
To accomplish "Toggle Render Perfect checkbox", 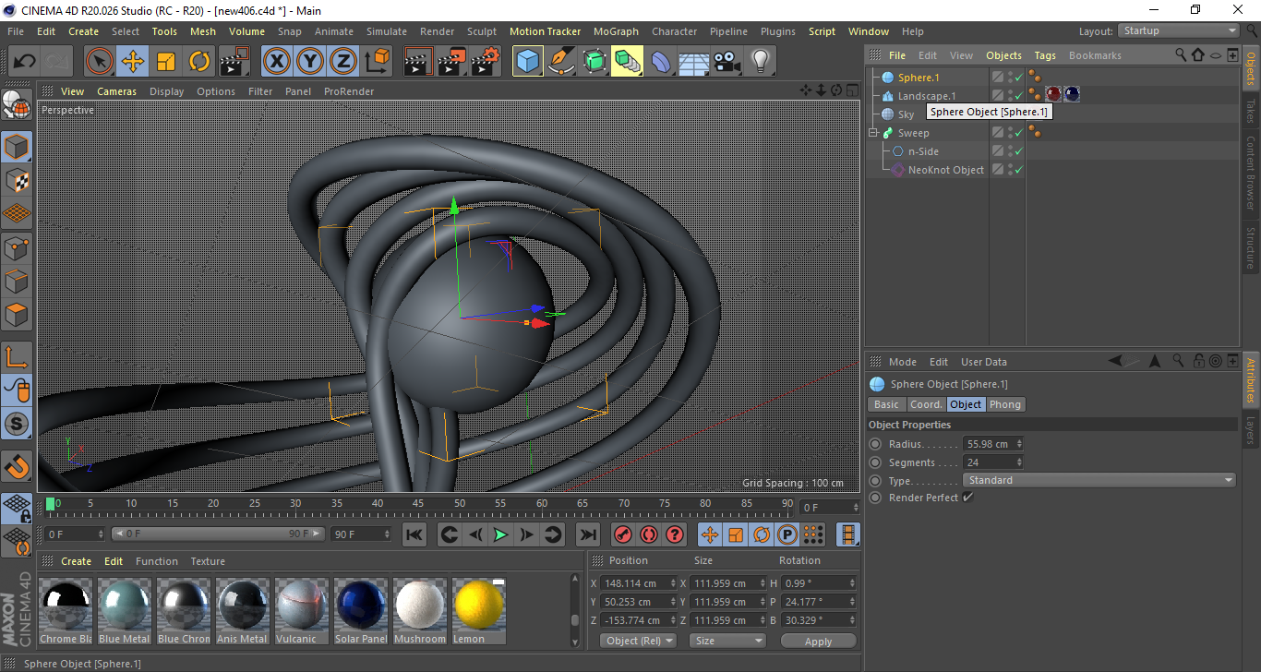I will (x=967, y=498).
